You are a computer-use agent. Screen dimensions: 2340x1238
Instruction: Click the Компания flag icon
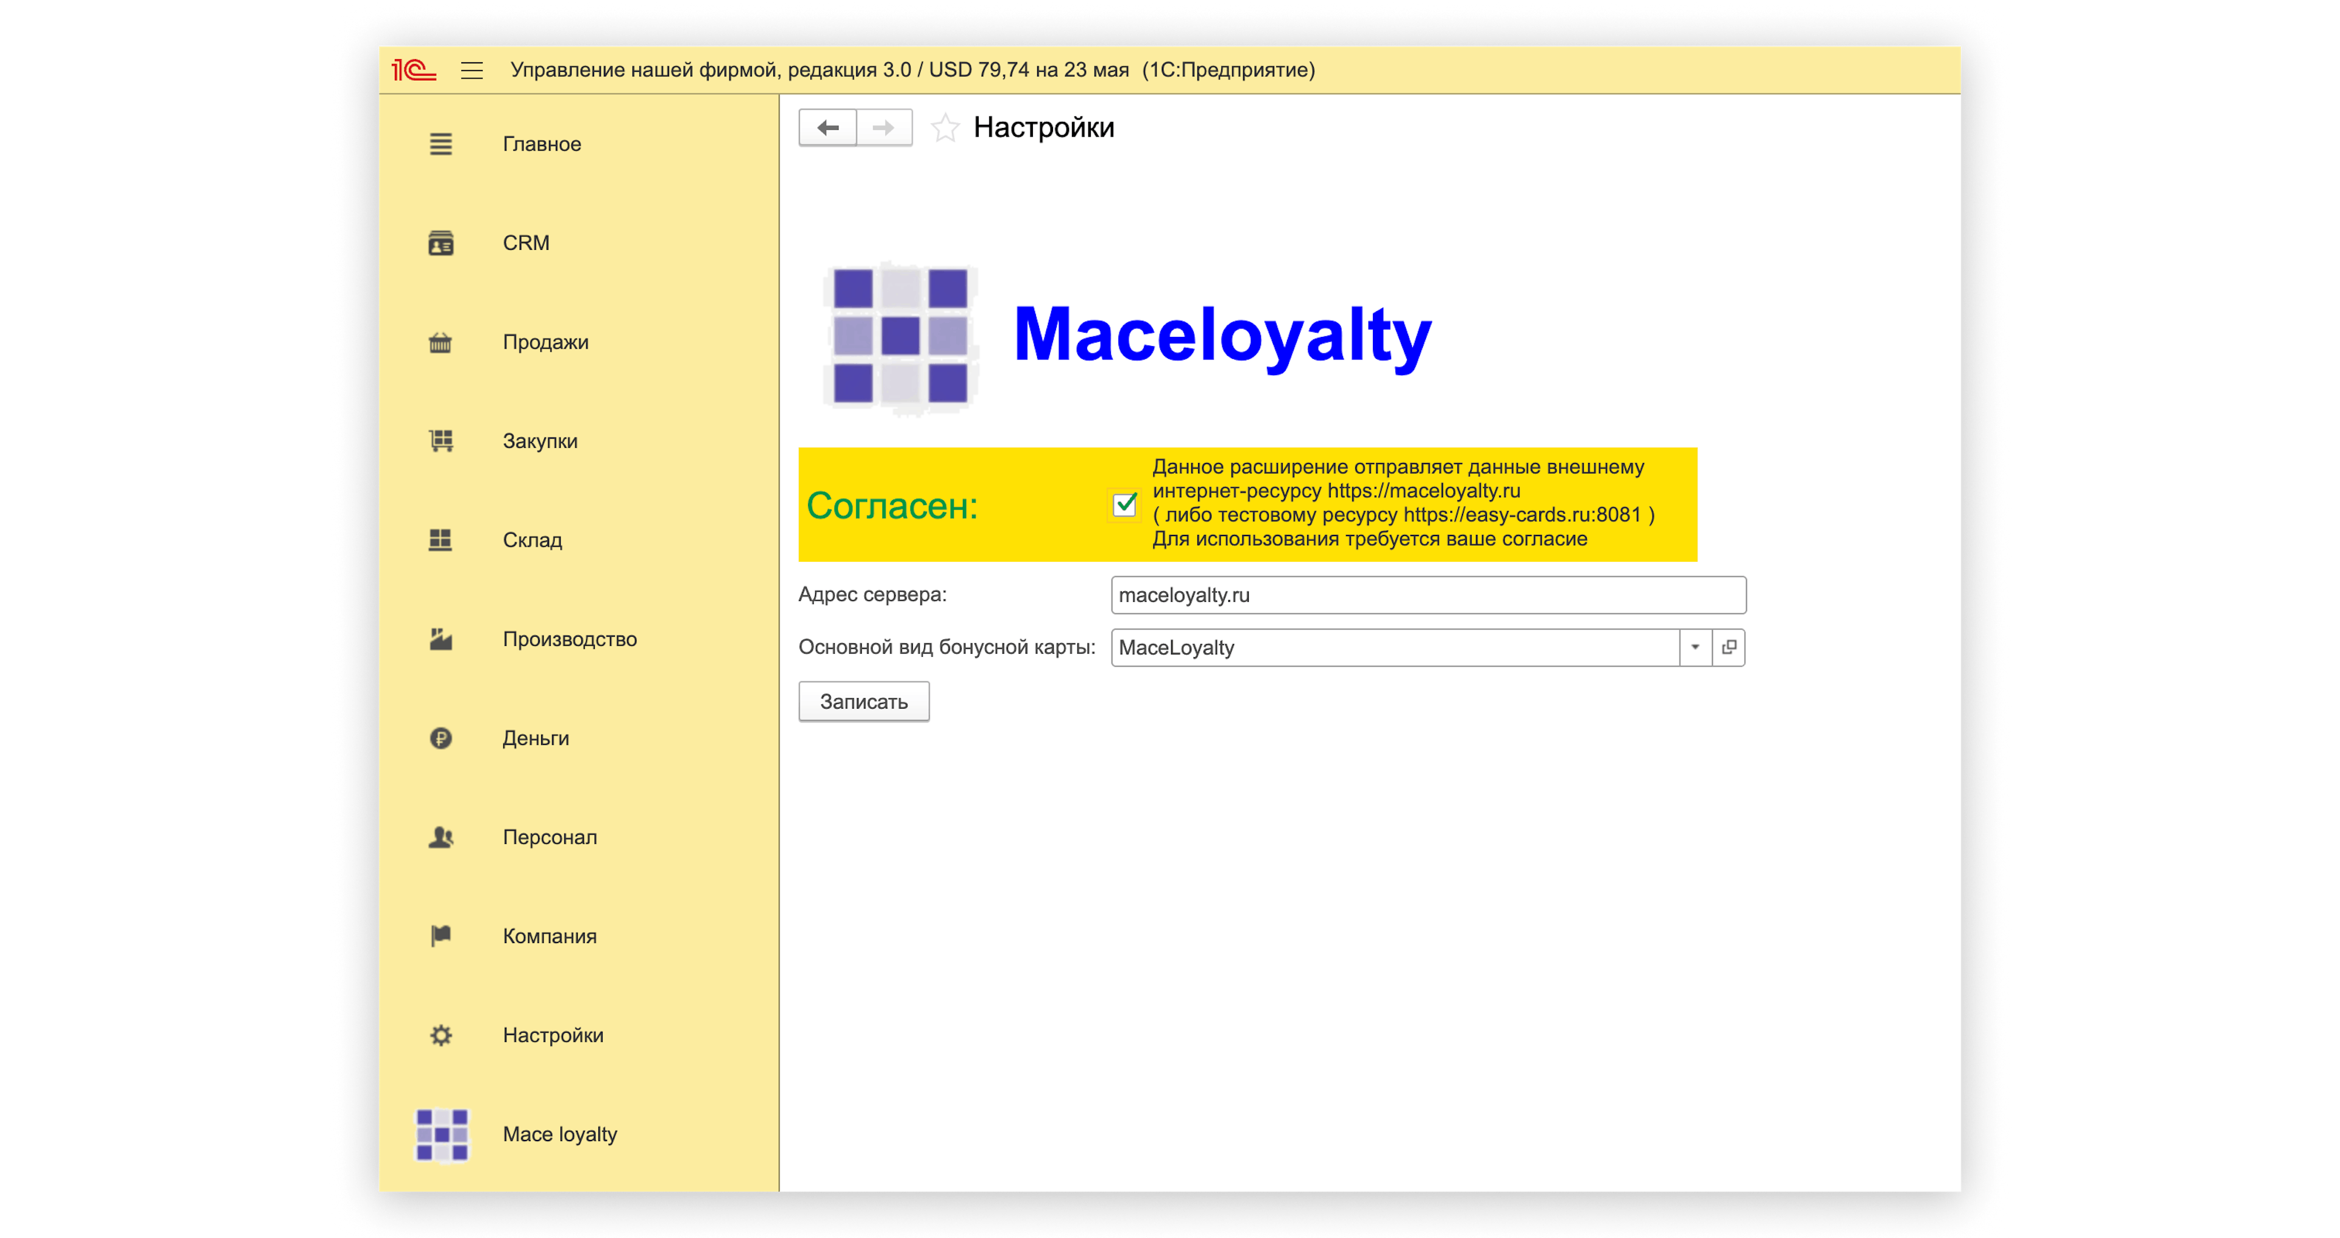coord(441,936)
